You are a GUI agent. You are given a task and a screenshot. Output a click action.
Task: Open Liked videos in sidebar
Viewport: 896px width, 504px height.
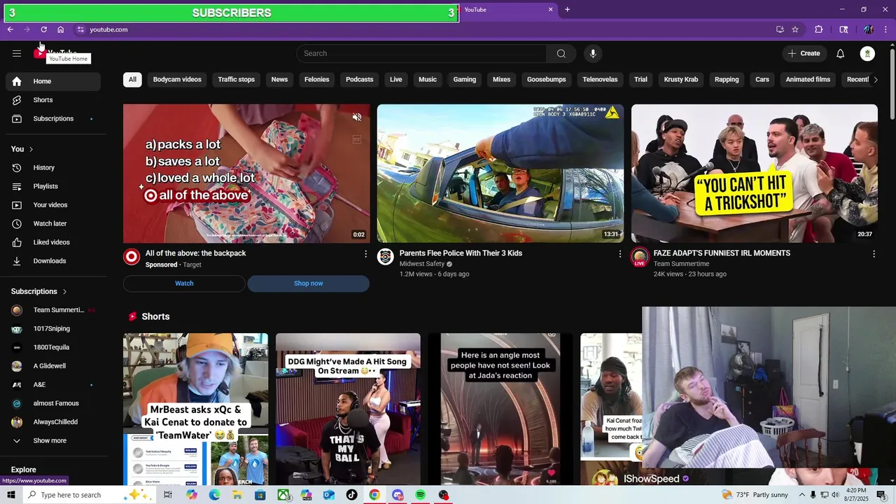point(53,242)
